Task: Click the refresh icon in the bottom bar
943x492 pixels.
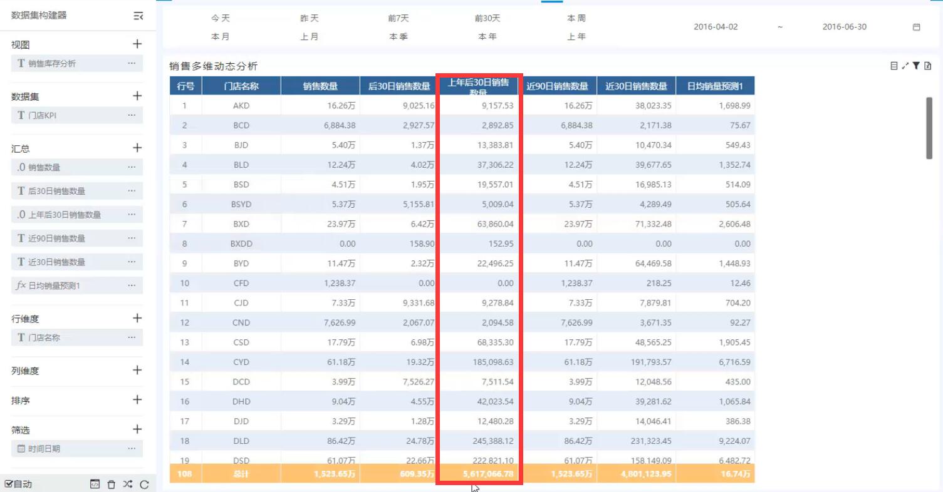Action: pos(144,484)
